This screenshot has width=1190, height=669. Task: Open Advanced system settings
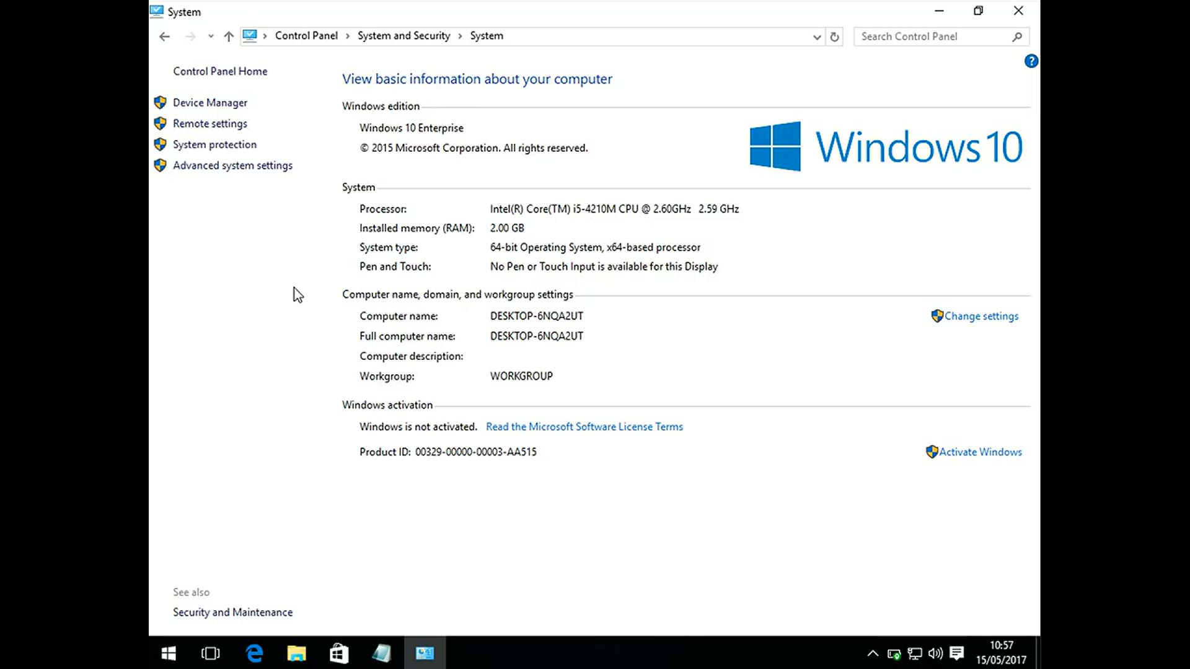point(232,165)
